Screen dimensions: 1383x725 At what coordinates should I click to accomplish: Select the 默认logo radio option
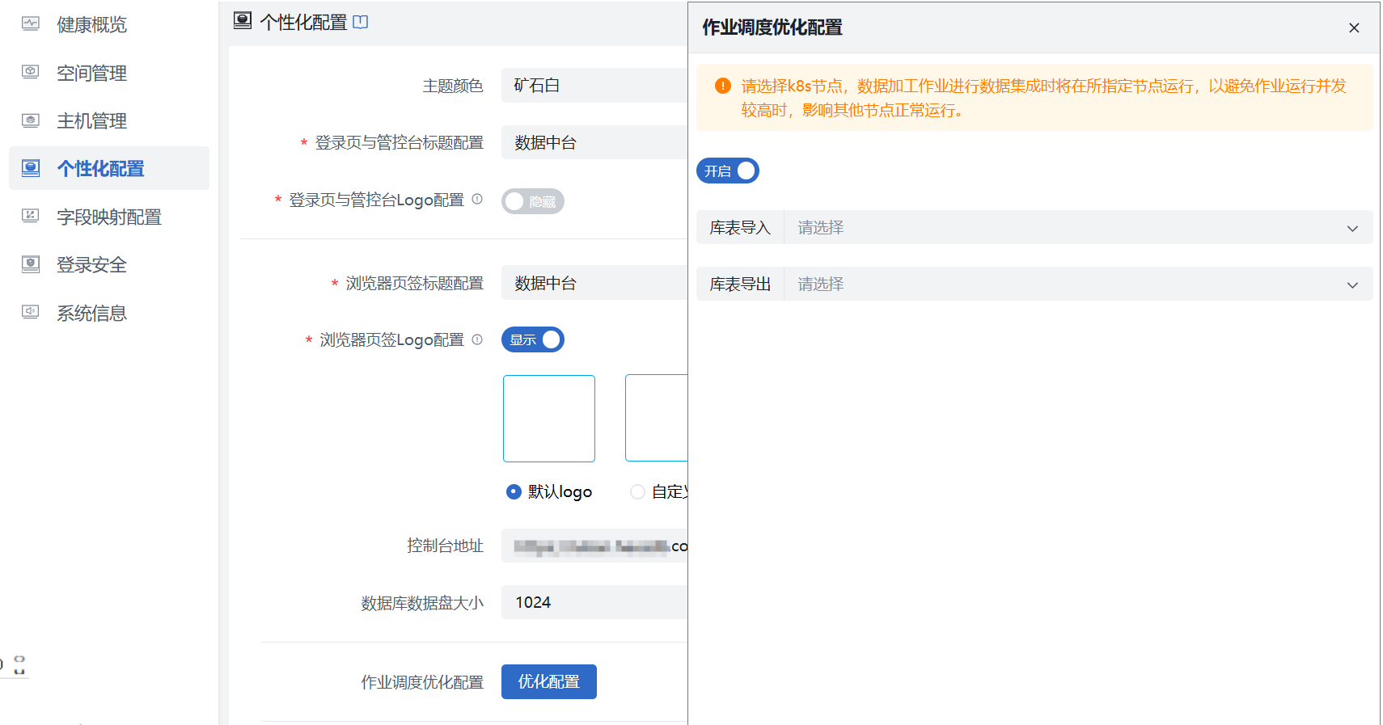click(514, 491)
